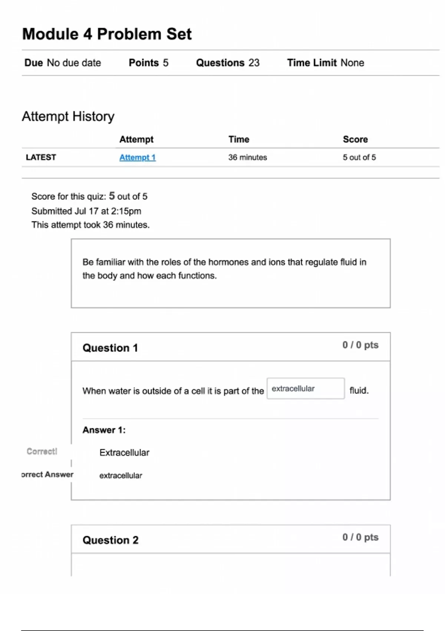This screenshot has width=445, height=631.
Task: Click the Question 1 header
Action: point(110,348)
